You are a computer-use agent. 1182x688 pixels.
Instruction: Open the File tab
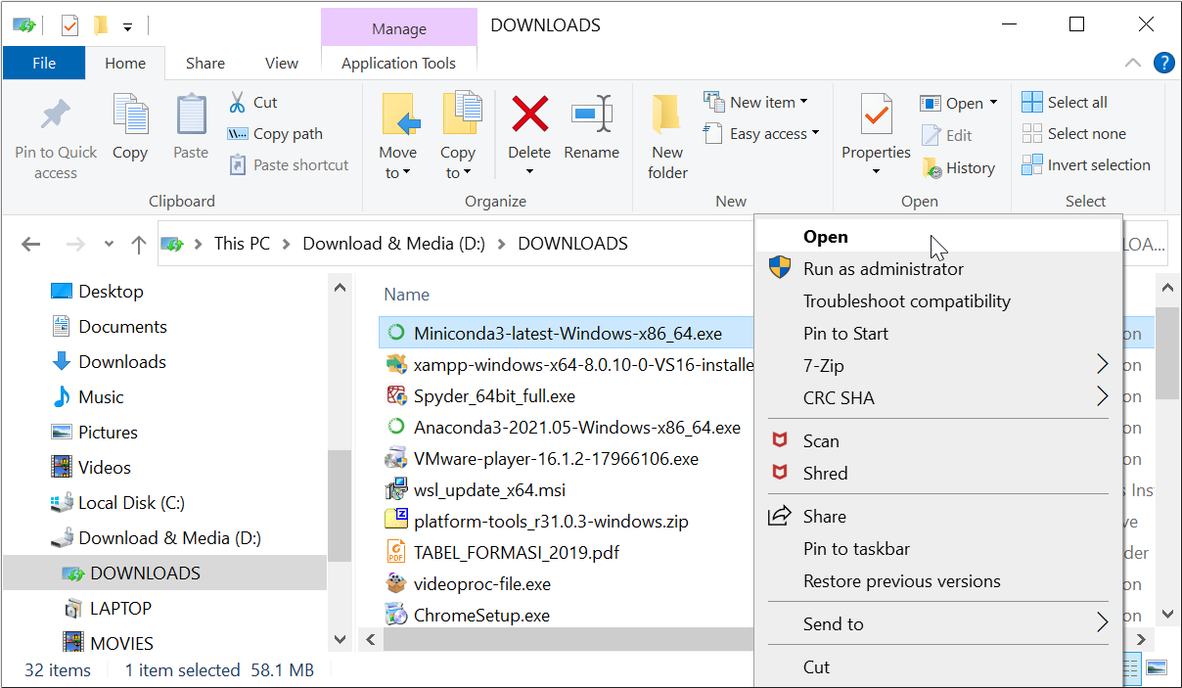tap(44, 63)
